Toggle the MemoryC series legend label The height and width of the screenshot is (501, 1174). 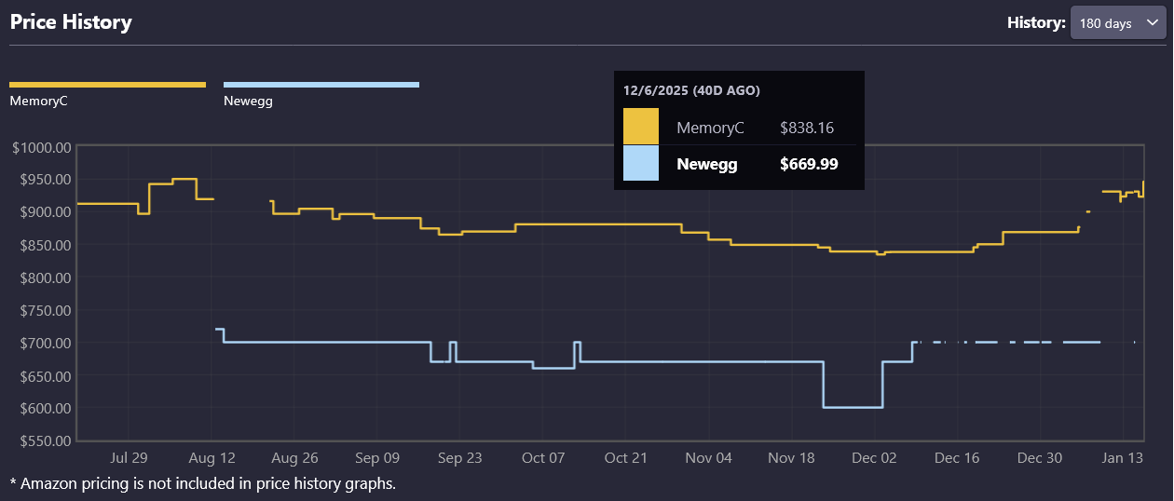click(x=38, y=102)
